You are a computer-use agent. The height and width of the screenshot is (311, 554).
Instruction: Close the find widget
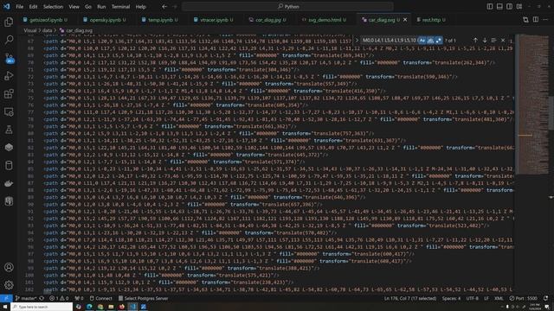503,41
